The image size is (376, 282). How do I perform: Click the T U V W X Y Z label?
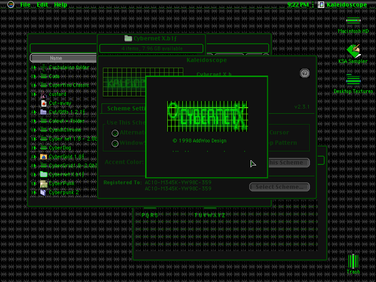coord(210,215)
